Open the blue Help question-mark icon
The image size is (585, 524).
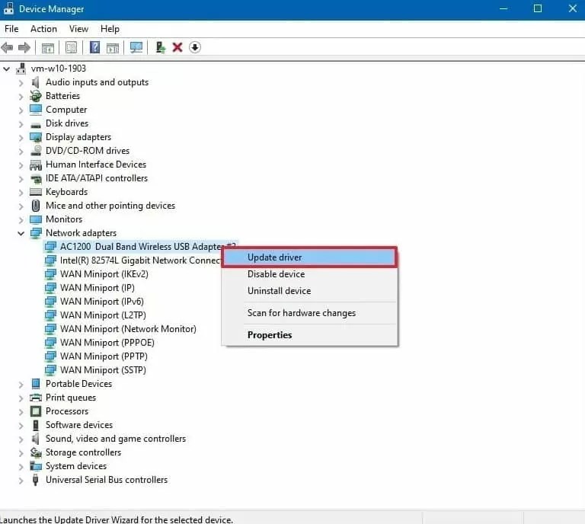coord(94,47)
